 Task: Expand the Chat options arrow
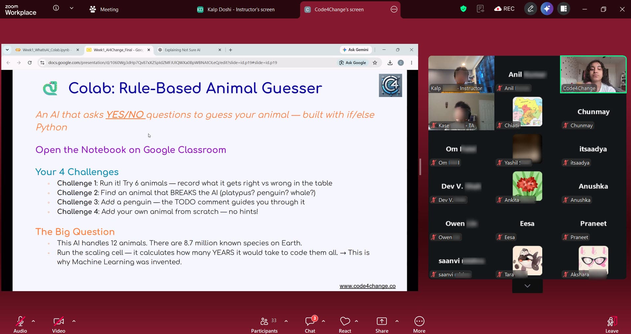click(323, 321)
